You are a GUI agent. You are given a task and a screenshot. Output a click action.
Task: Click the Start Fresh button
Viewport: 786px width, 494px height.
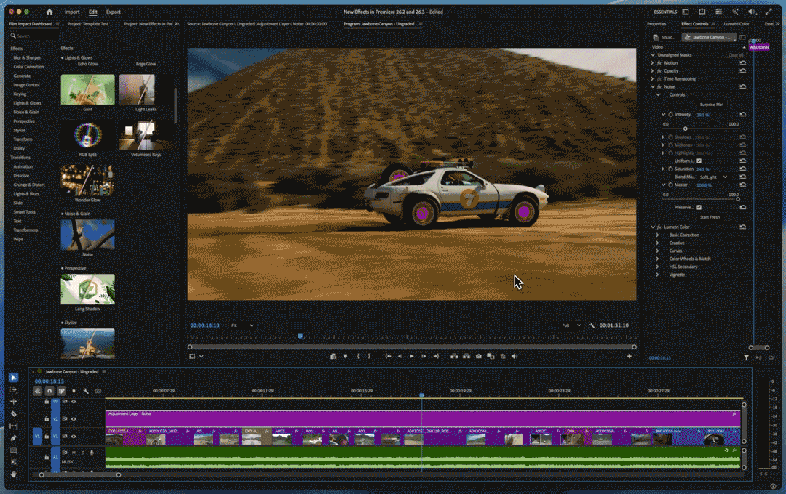[x=710, y=217]
